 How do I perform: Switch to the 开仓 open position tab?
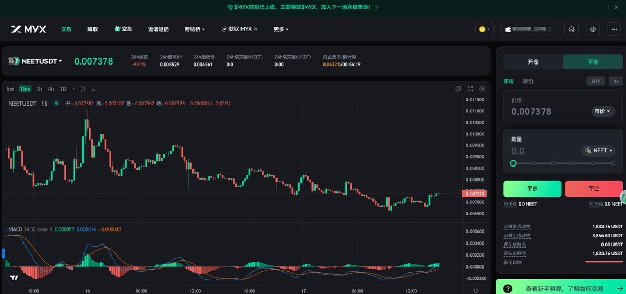click(533, 62)
